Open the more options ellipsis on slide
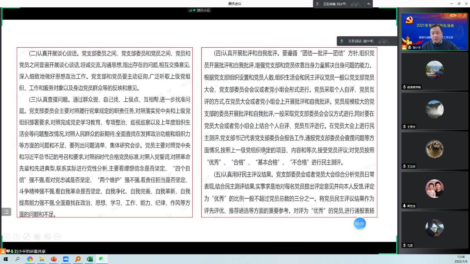This screenshot has height=264, width=470. (x=57, y=237)
